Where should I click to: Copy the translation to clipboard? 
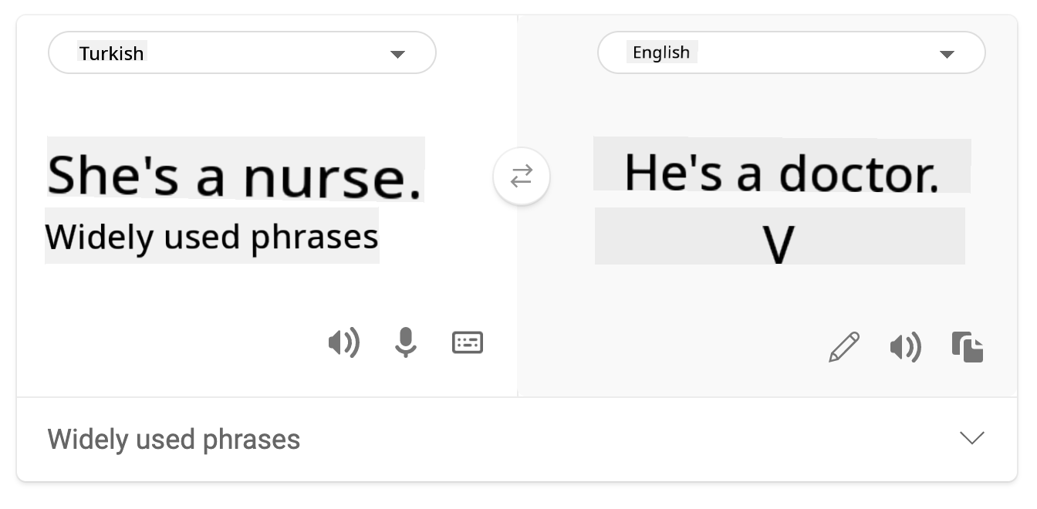point(968,347)
